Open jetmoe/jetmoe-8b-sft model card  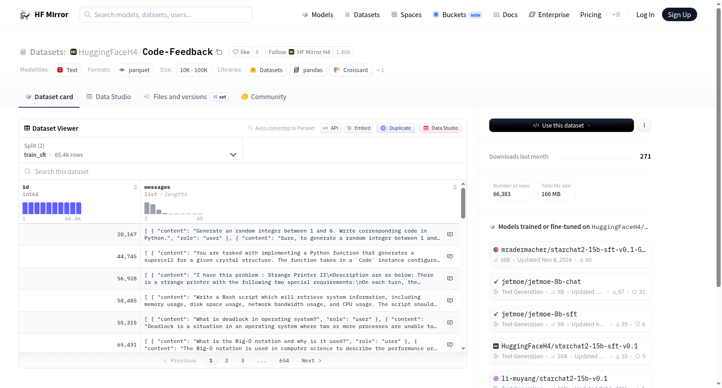570,319
